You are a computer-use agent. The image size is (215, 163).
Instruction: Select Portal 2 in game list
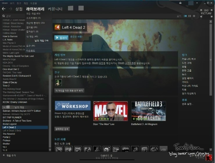click(x=6, y=137)
